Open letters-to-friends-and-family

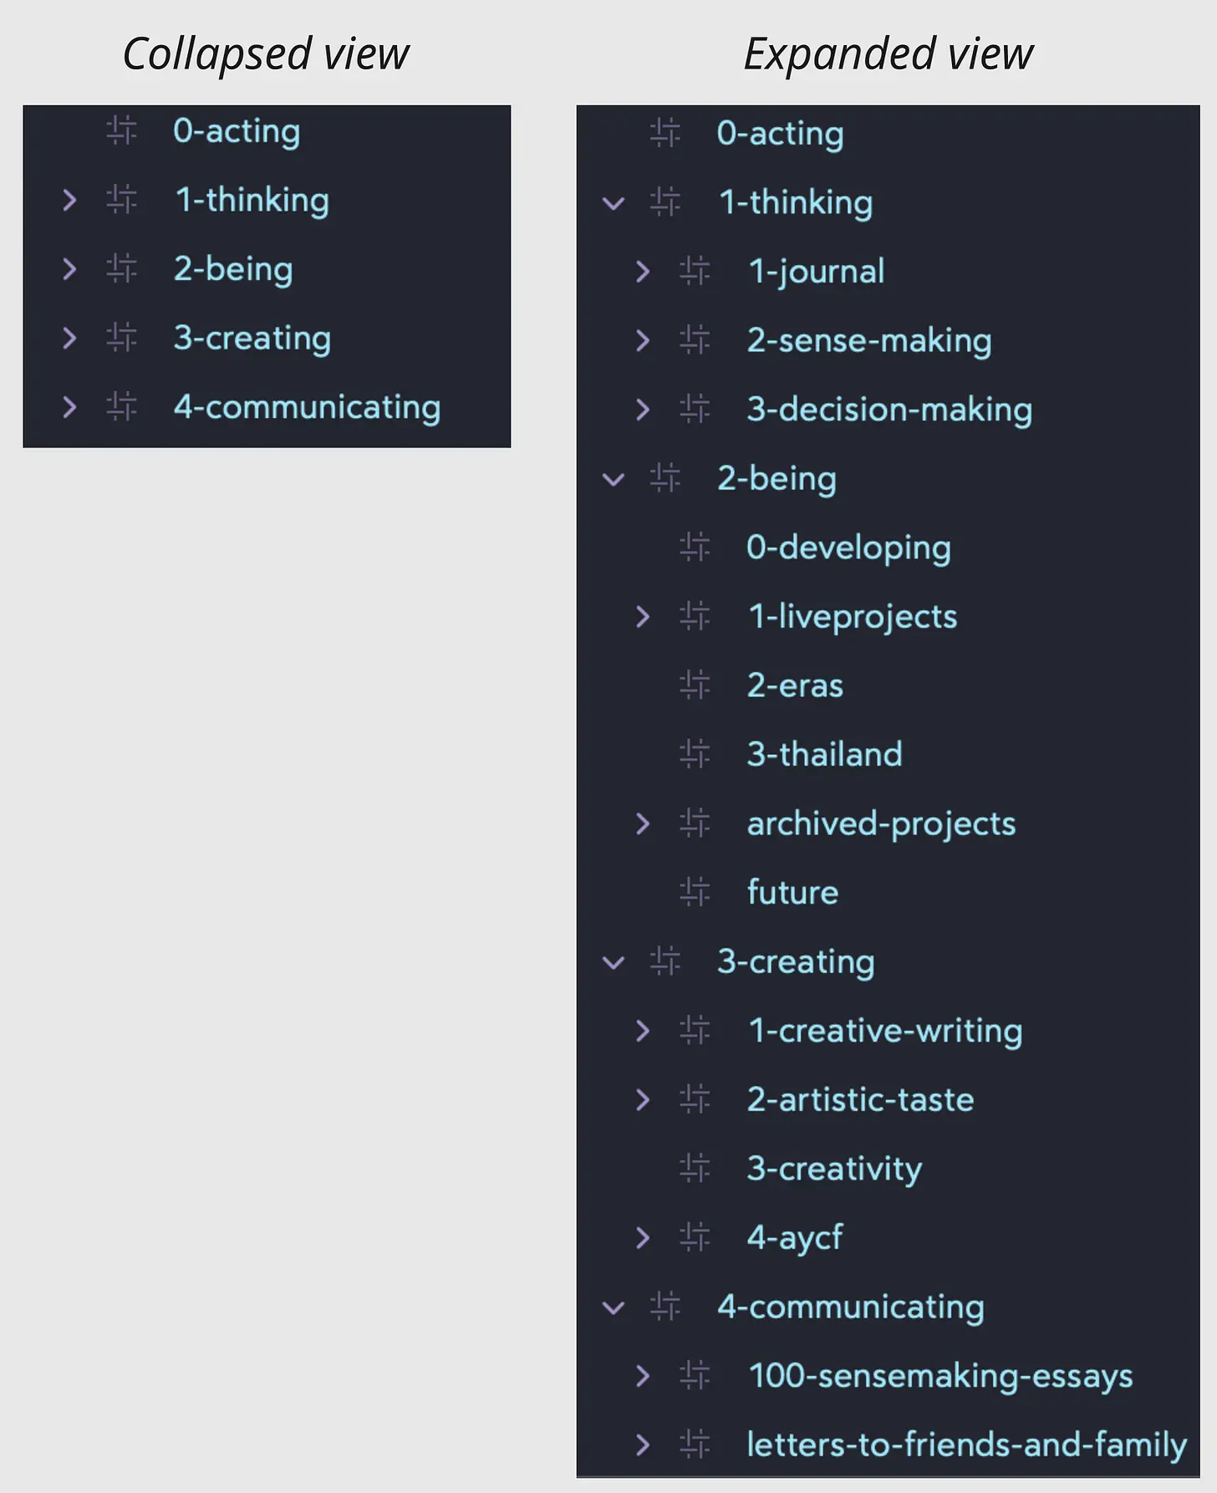pos(966,1444)
